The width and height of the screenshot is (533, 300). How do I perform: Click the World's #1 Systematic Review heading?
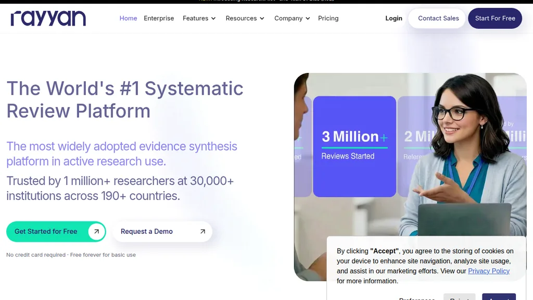click(x=125, y=99)
